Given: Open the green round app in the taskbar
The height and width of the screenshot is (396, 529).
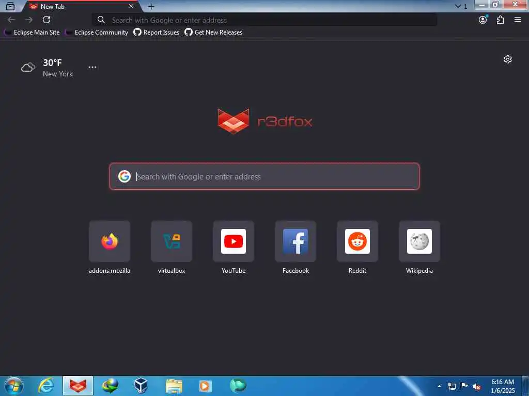Looking at the screenshot, I should tap(238, 386).
